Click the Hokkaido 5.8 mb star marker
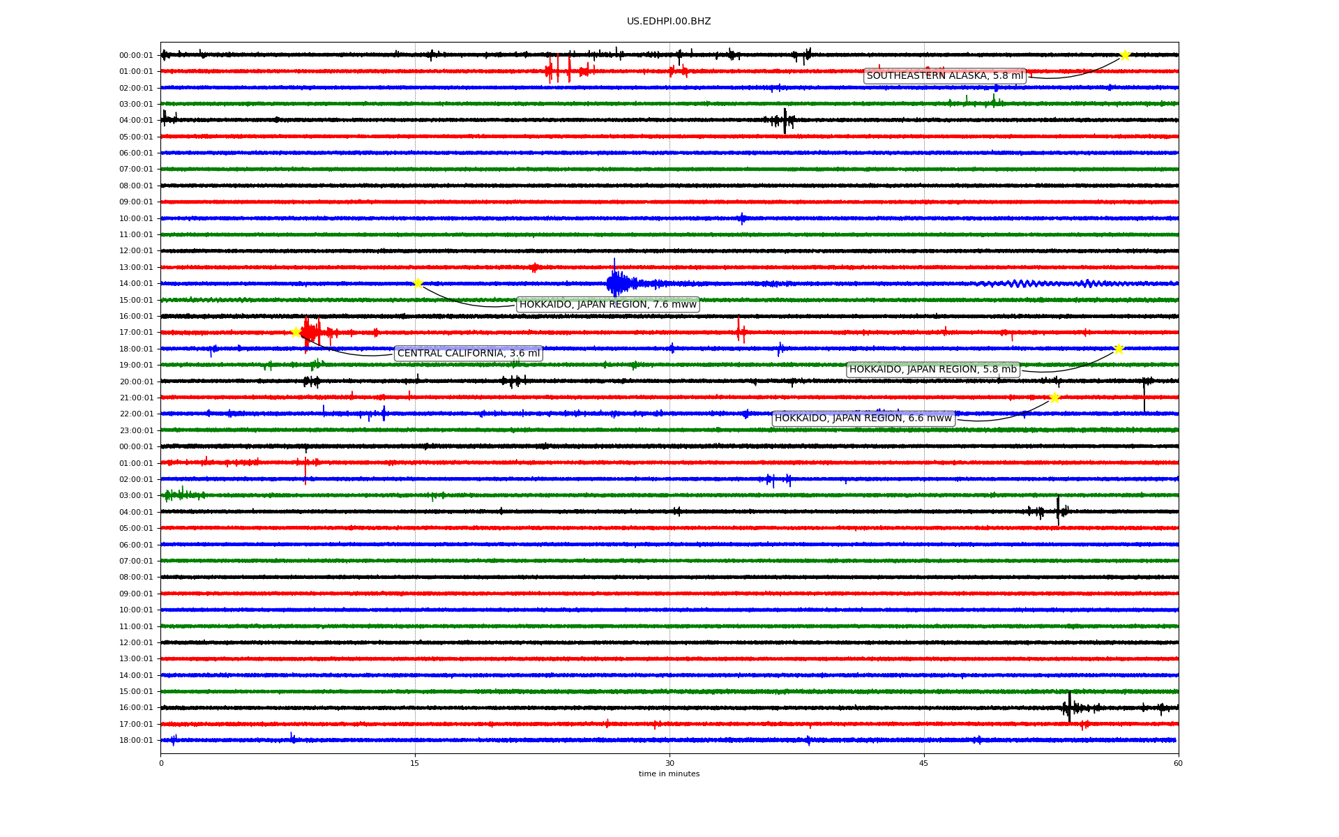1339x837 pixels. coord(1119,349)
